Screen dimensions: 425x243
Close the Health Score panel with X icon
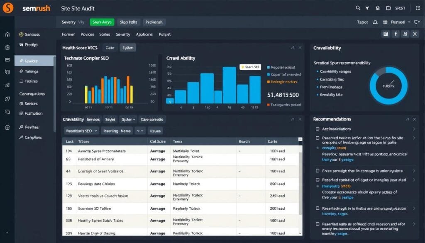click(300, 48)
